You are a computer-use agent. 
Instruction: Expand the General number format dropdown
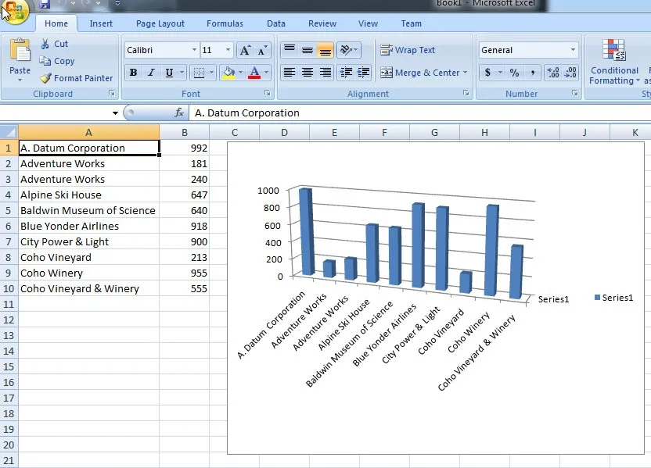click(x=573, y=50)
